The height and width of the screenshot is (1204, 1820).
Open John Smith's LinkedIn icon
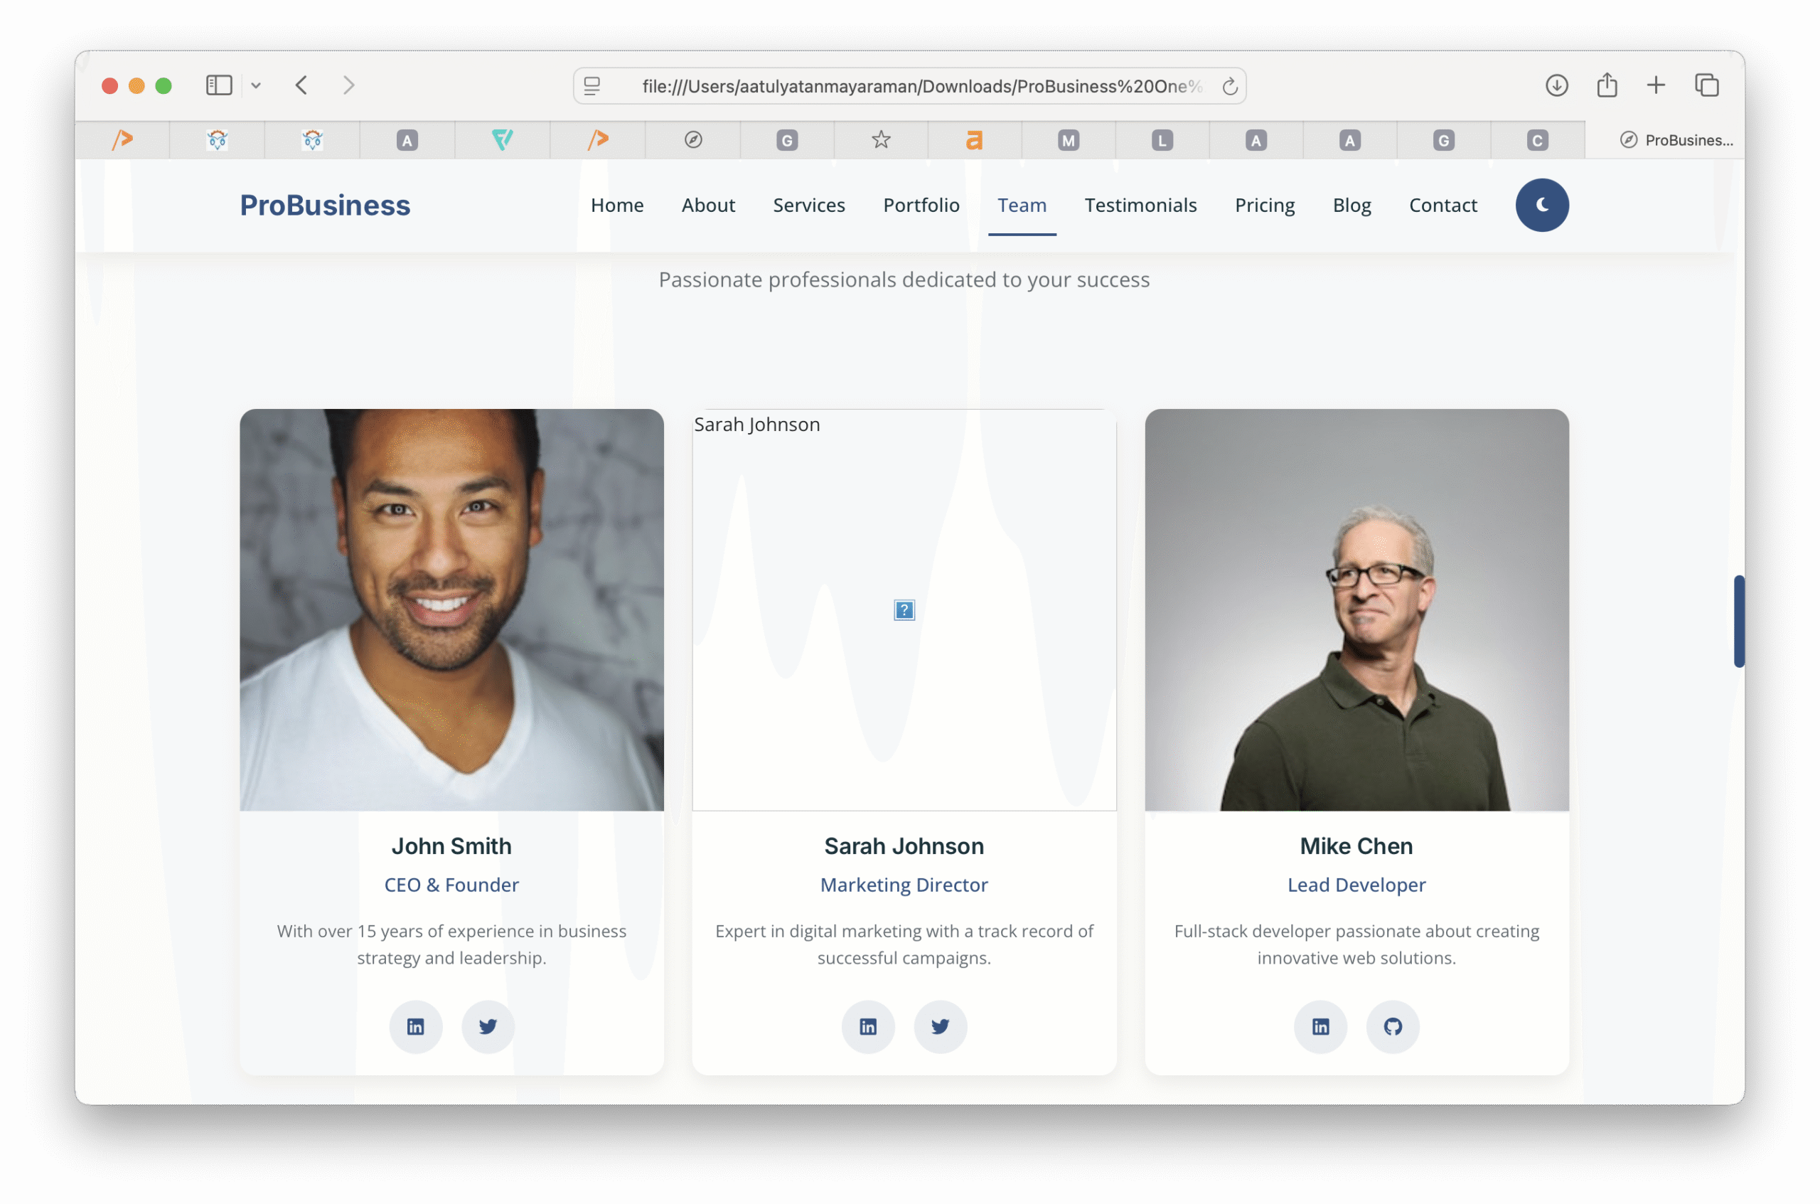415,1027
